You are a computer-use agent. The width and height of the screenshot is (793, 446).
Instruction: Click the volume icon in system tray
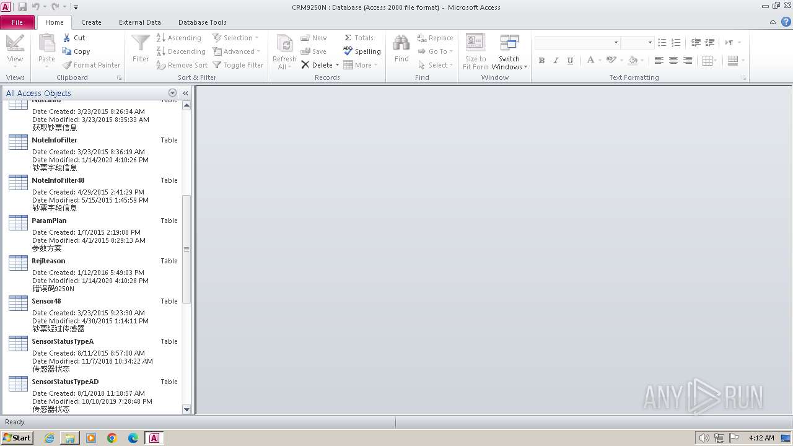point(704,438)
